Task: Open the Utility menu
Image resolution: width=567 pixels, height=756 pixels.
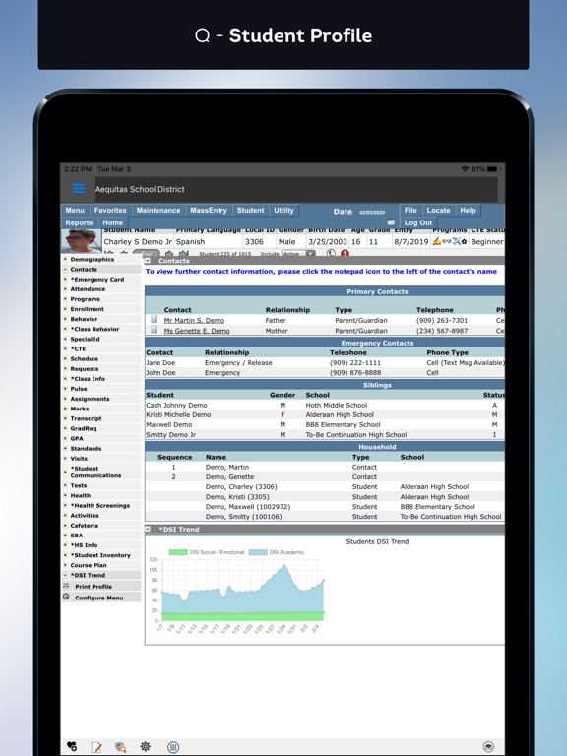Action: coord(283,211)
